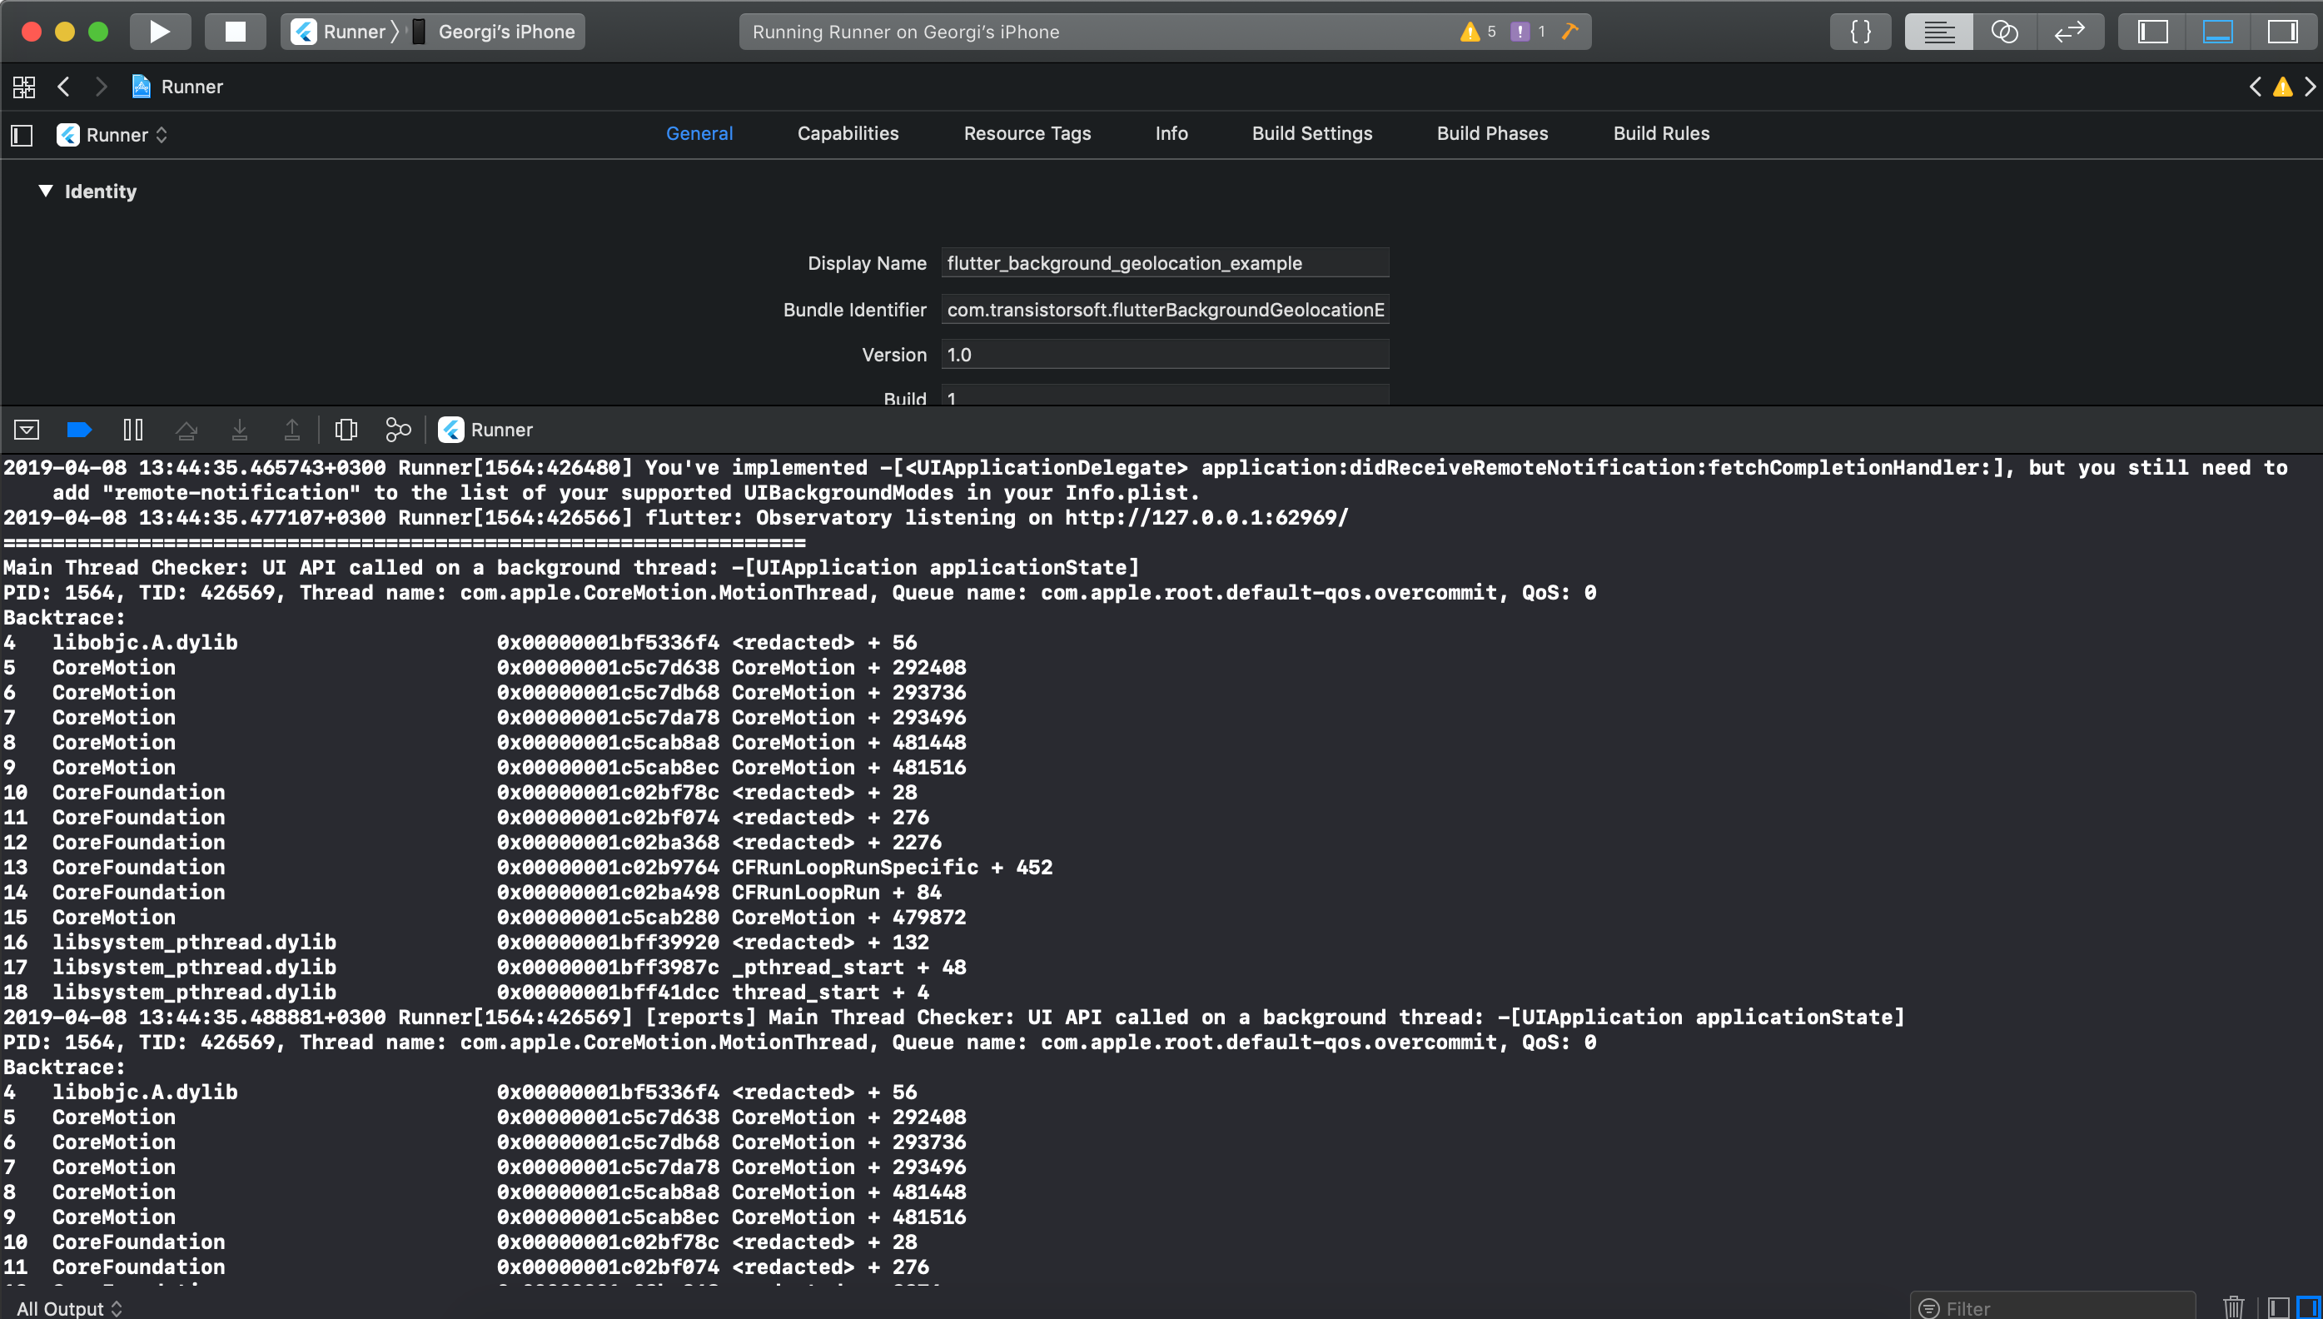Open Debug View Hierarchy
Image resolution: width=2323 pixels, height=1319 pixels.
[346, 430]
